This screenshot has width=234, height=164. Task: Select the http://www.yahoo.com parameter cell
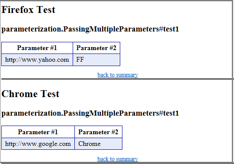37,60
